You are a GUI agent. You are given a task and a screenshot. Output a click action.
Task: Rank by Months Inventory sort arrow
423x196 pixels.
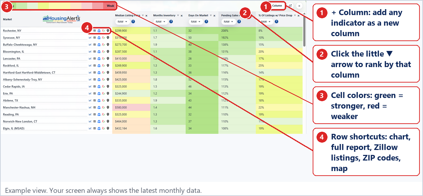pos(177,15)
